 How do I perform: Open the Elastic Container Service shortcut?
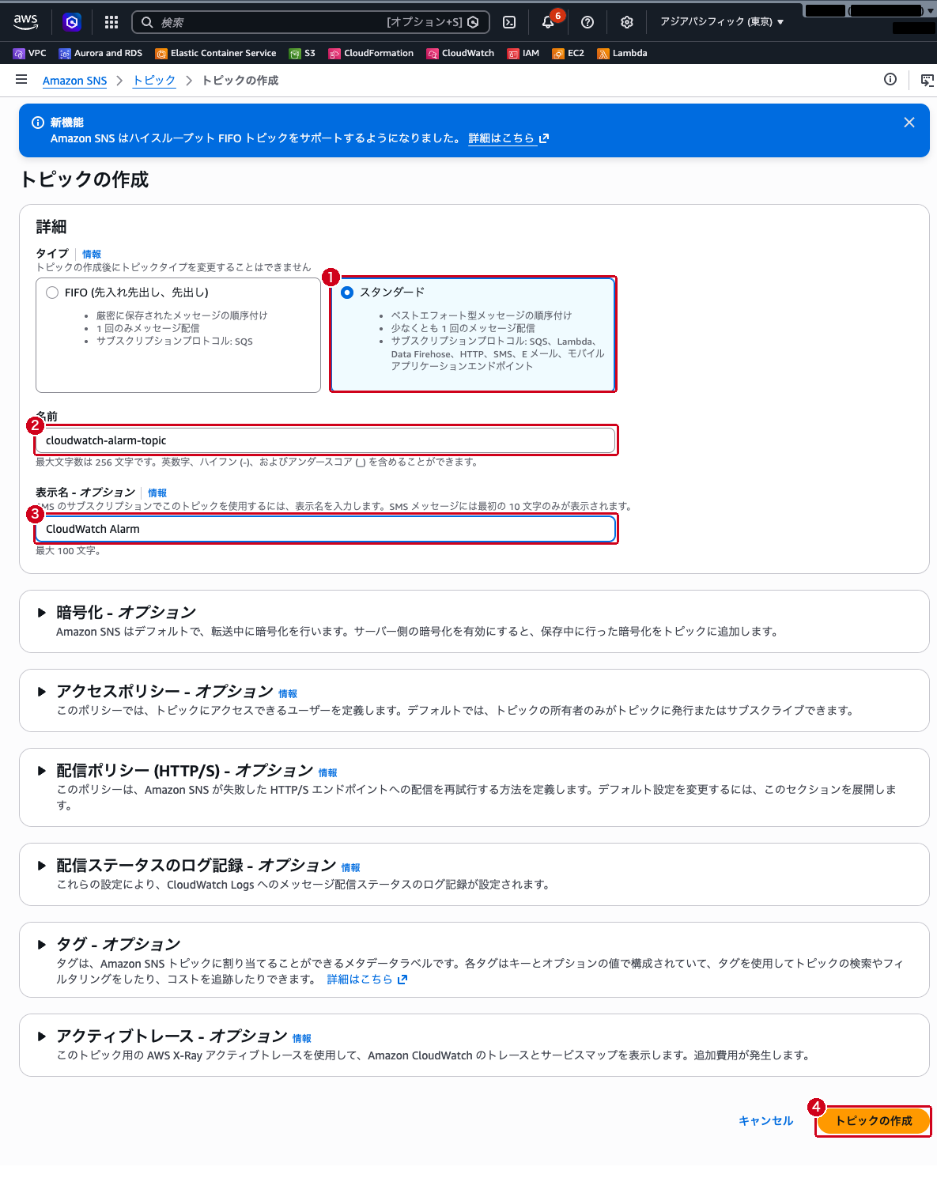click(216, 53)
